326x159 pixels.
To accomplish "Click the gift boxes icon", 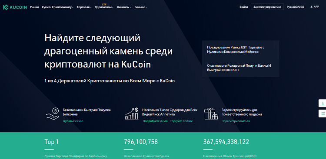I will pyautogui.click(x=211, y=114).
